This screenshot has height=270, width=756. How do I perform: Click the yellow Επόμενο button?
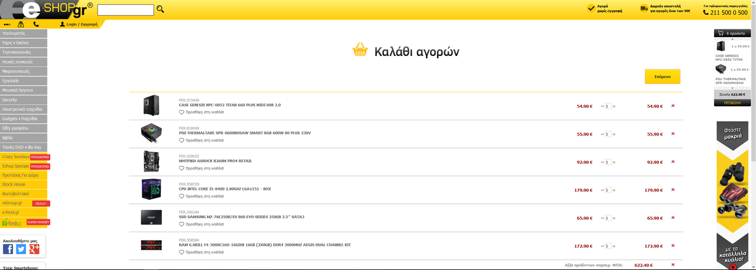click(x=662, y=77)
